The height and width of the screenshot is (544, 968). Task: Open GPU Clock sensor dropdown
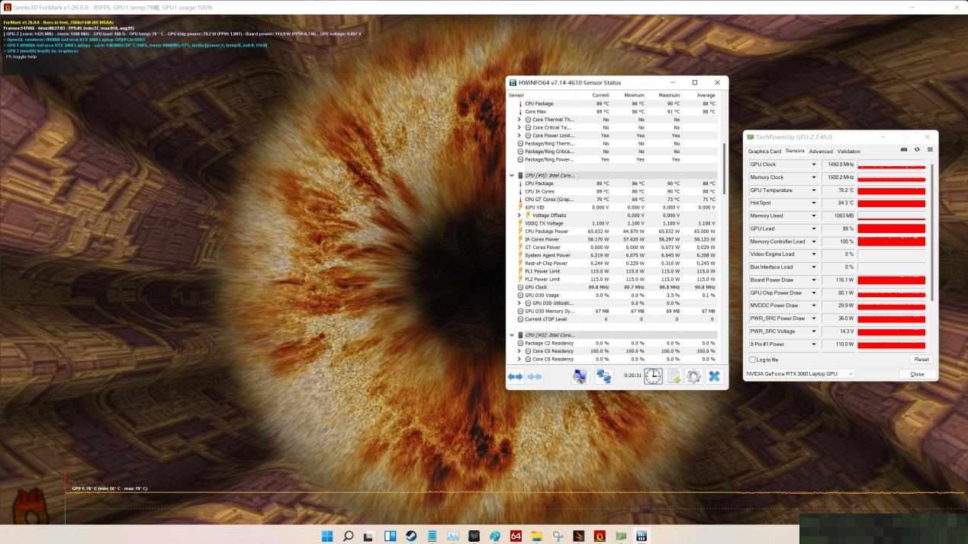[813, 165]
